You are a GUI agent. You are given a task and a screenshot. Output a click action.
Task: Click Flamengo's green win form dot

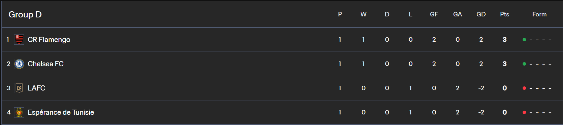click(524, 40)
